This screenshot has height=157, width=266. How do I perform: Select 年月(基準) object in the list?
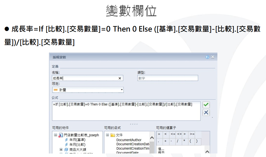(77, 140)
